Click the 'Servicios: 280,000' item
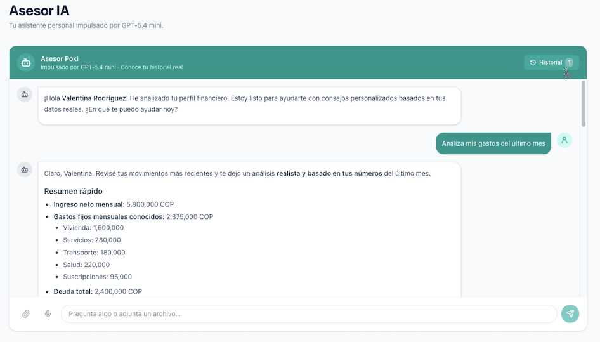The height and width of the screenshot is (342, 600). coord(92,240)
